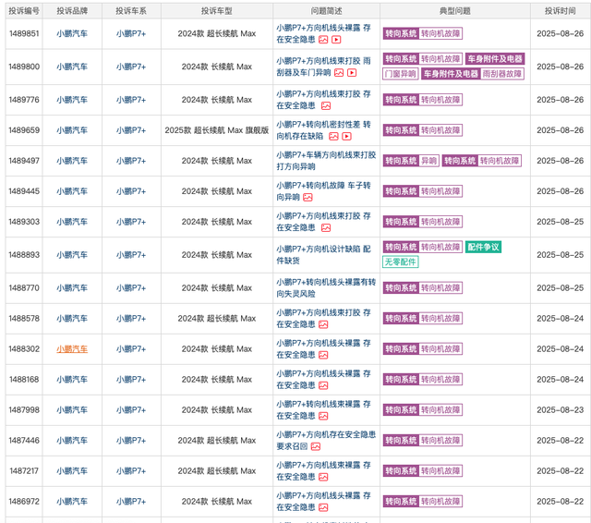Open image icon in complaint 1489445 row
Screen dimensions: 591x523
click(308, 197)
